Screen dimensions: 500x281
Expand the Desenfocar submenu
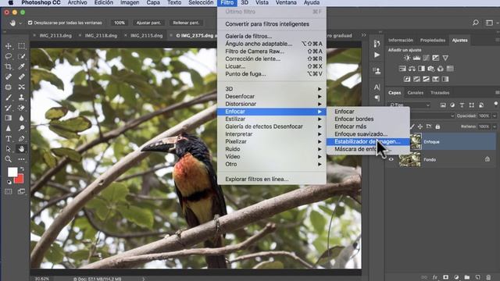[271, 96]
